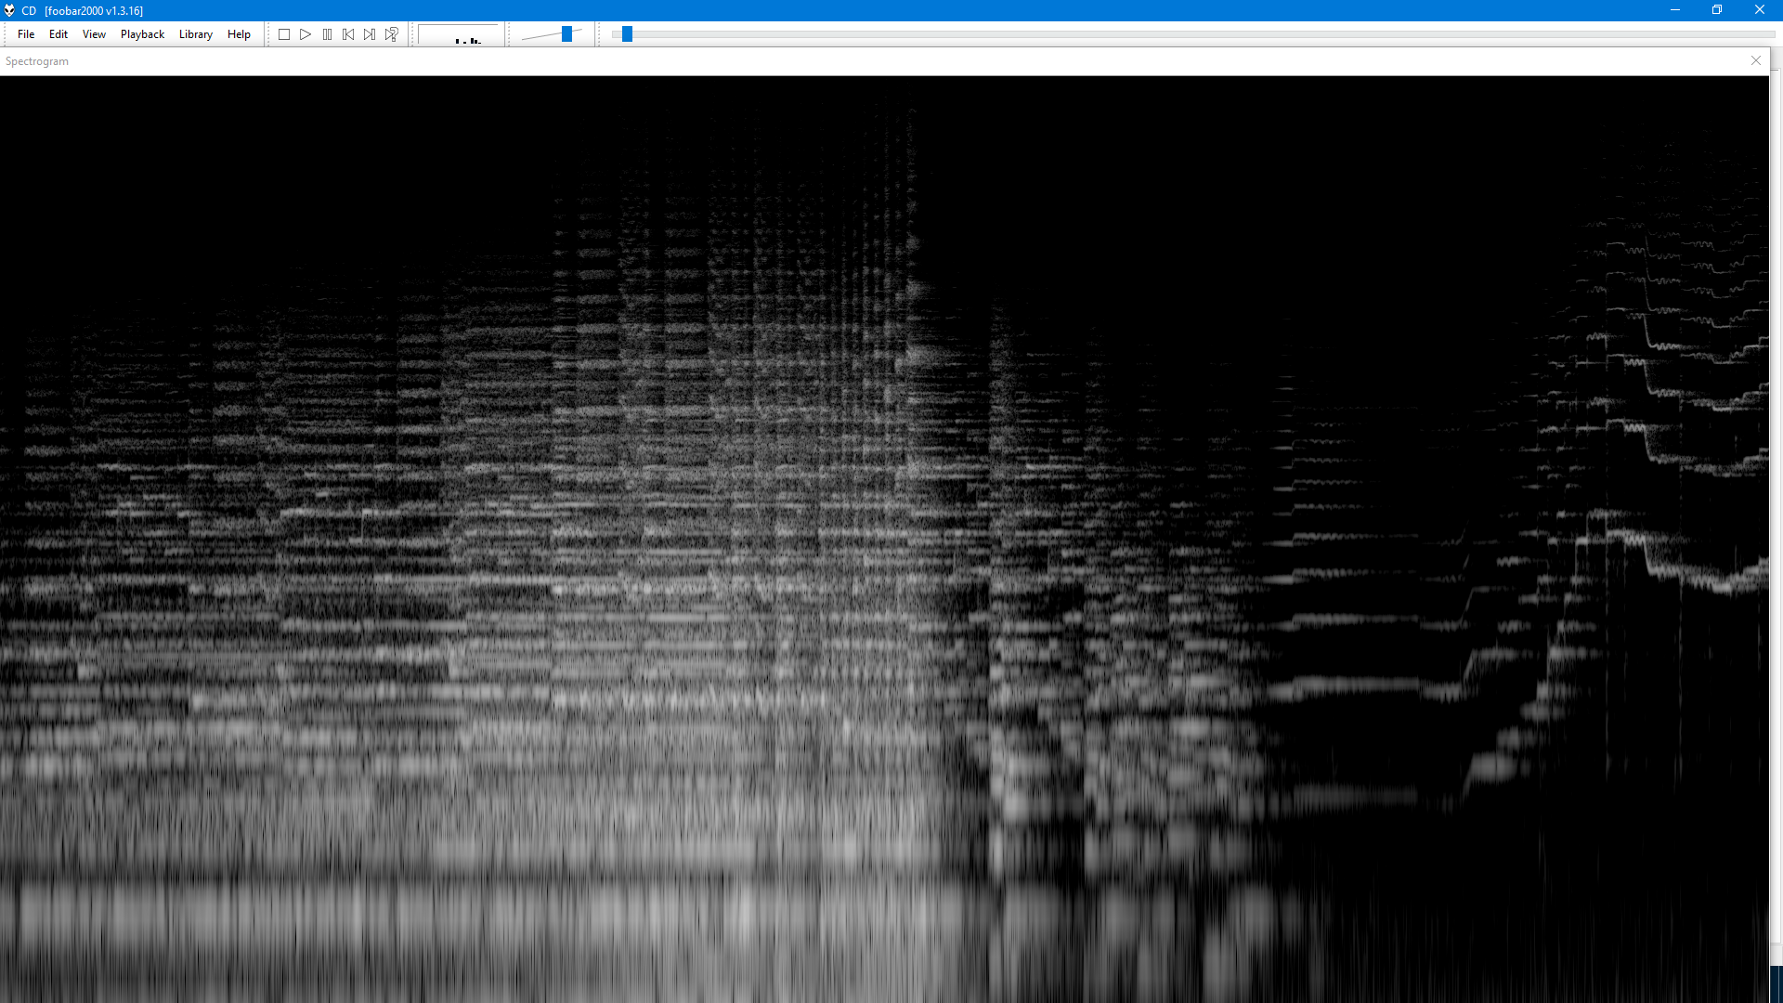The image size is (1783, 1003).
Task: Open the Playback menu
Action: pos(142,34)
